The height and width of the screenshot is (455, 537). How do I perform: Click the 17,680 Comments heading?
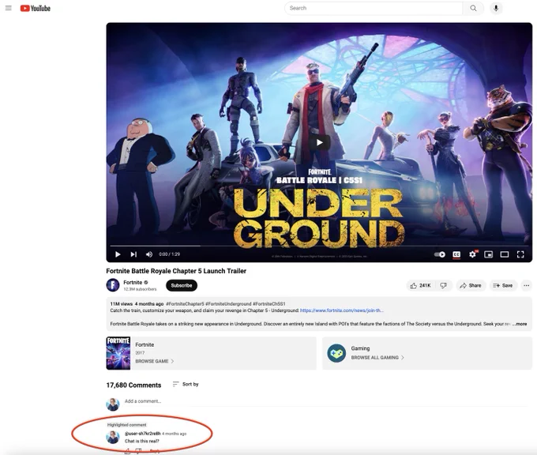(133, 385)
